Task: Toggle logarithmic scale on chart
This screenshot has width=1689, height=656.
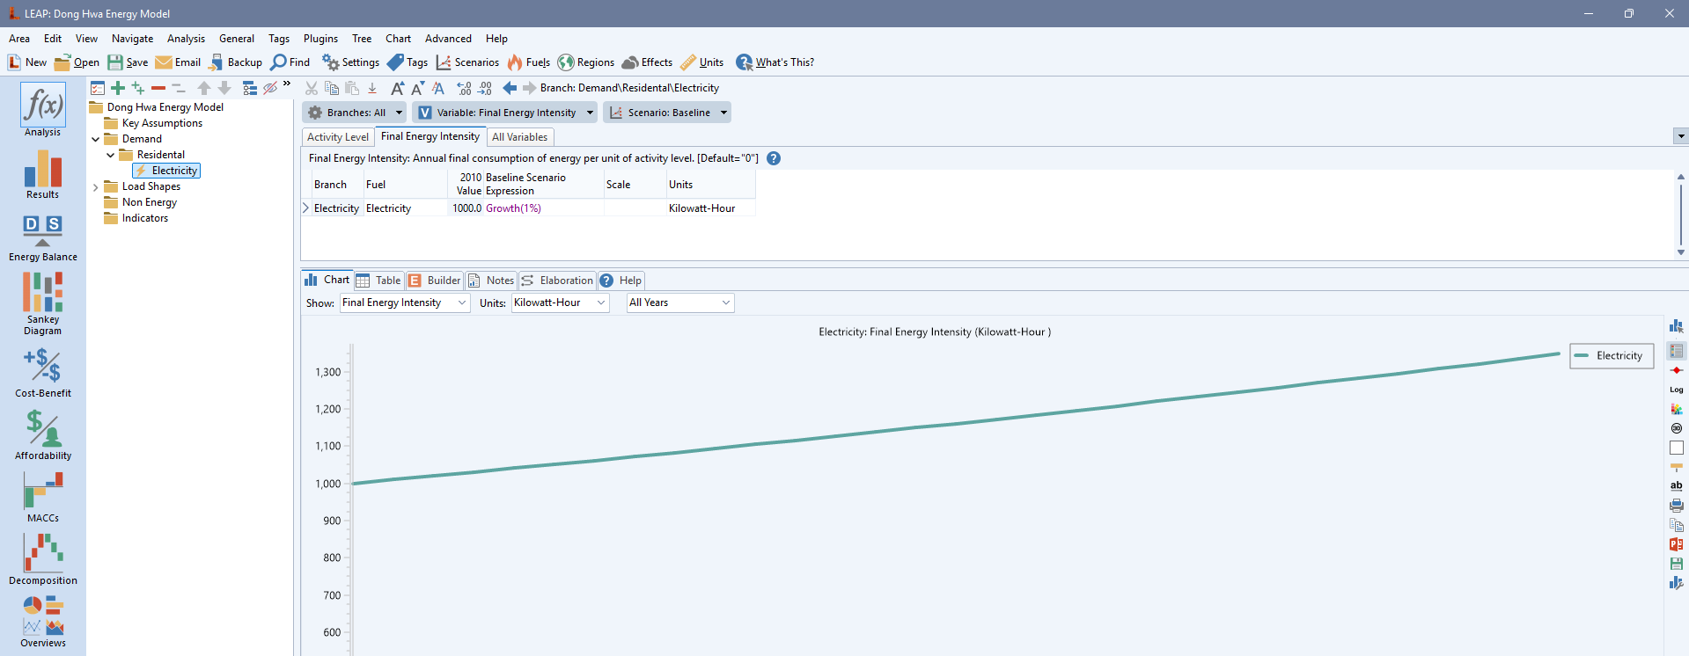Action: (1676, 390)
